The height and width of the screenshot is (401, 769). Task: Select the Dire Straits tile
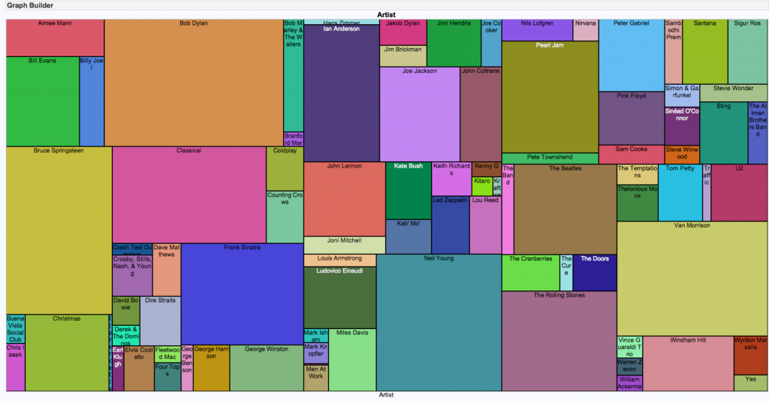161,321
